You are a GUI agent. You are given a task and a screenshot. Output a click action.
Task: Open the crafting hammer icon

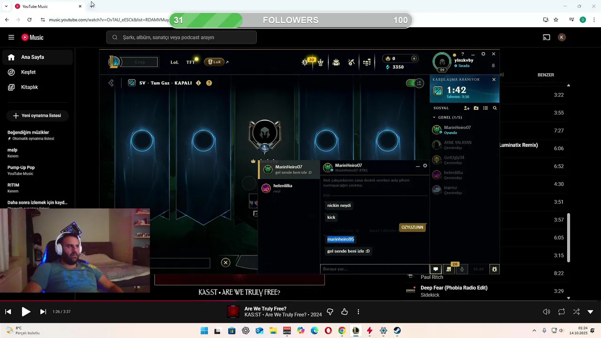coord(351,62)
